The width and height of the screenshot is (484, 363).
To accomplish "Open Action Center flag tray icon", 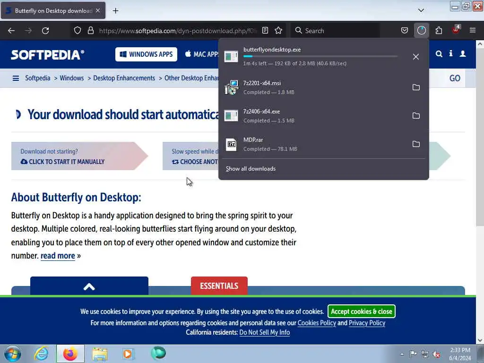I will click(413, 354).
